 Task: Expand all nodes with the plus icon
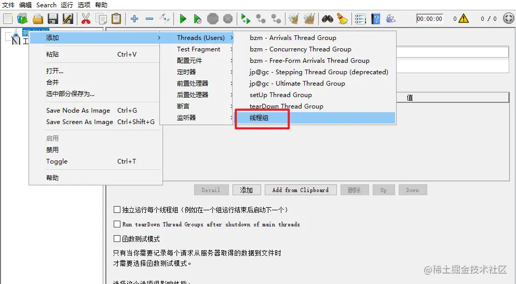pyautogui.click(x=134, y=19)
